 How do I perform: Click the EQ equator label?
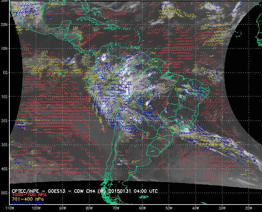click(5, 73)
